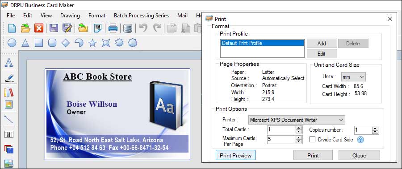Open the lined text page toolbar icon
The height and width of the screenshot is (169, 402).
coord(98,28)
